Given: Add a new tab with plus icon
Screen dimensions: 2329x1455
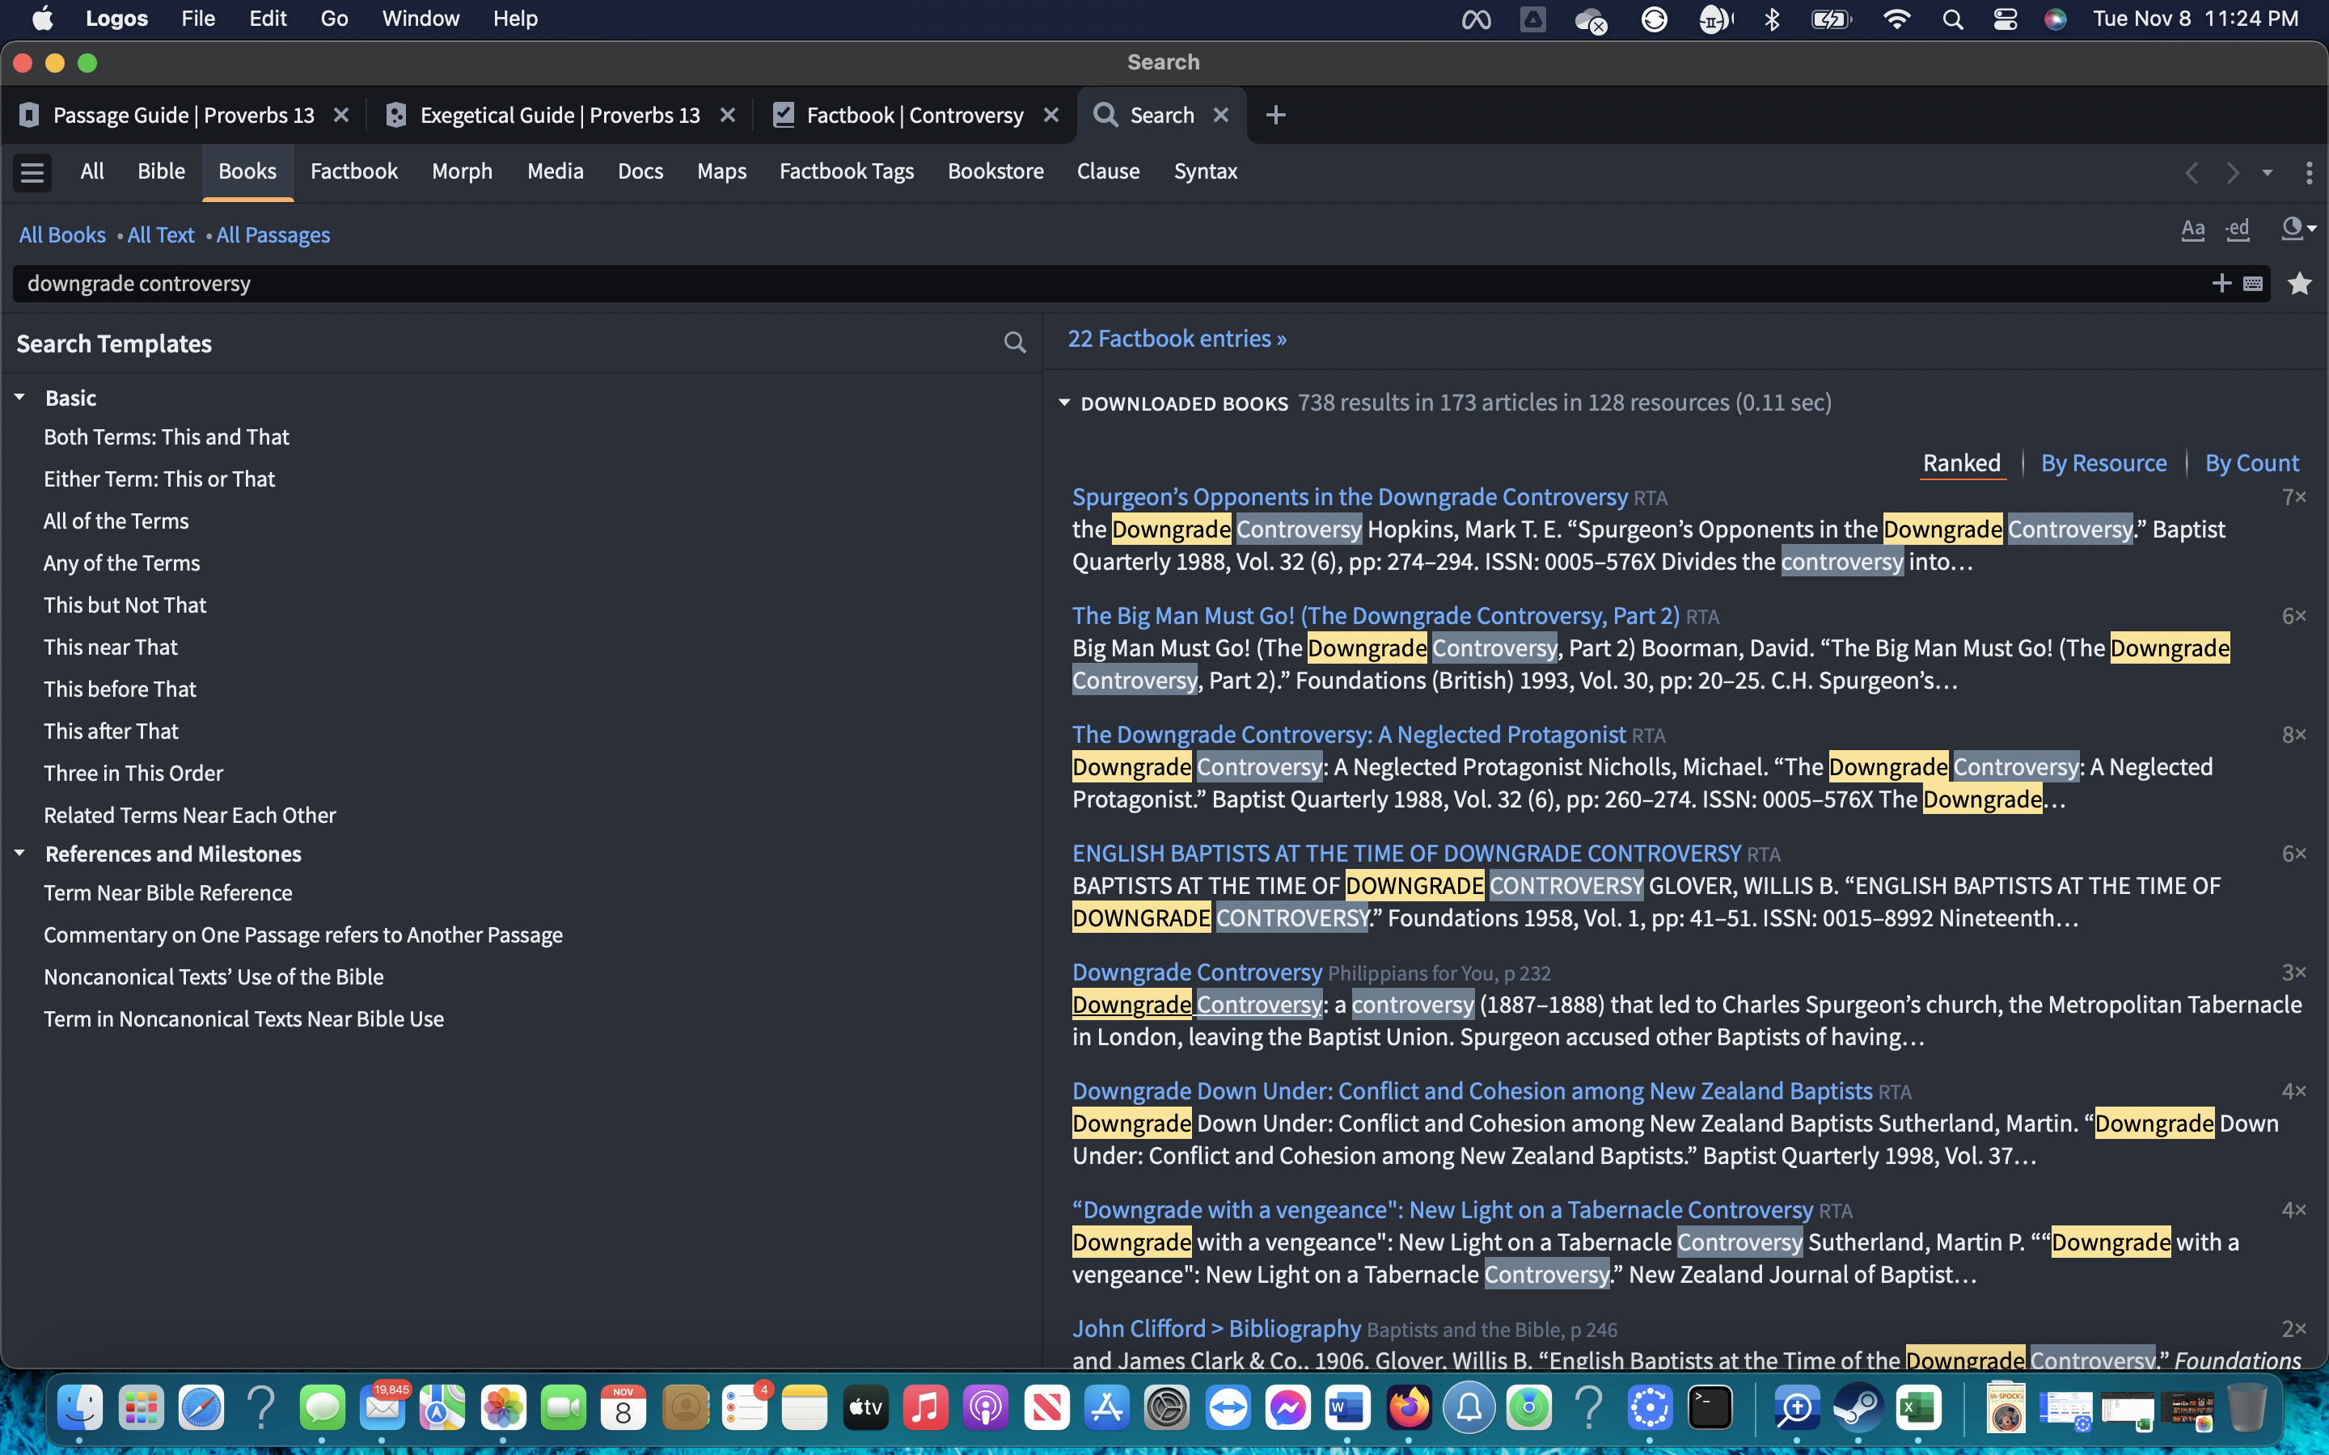Looking at the screenshot, I should (1275, 116).
